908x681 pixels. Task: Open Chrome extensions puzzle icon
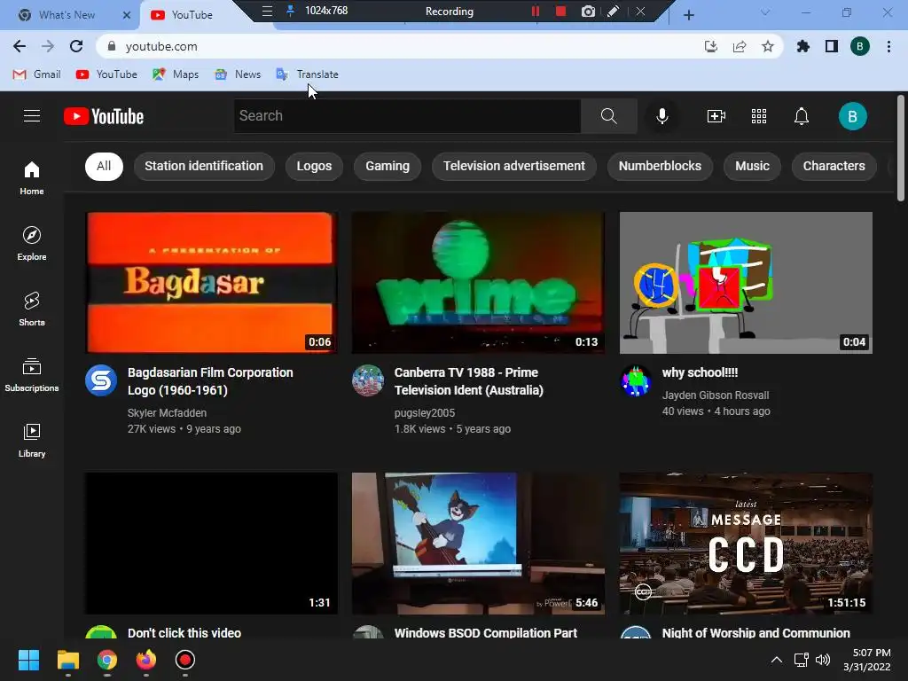tap(802, 46)
